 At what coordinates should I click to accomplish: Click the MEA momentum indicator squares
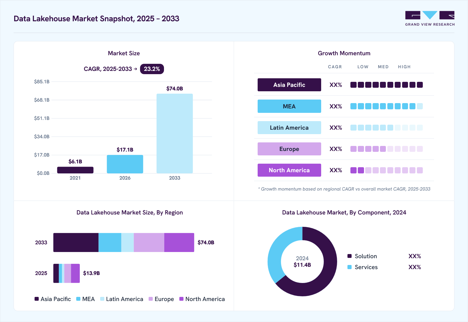click(386, 106)
